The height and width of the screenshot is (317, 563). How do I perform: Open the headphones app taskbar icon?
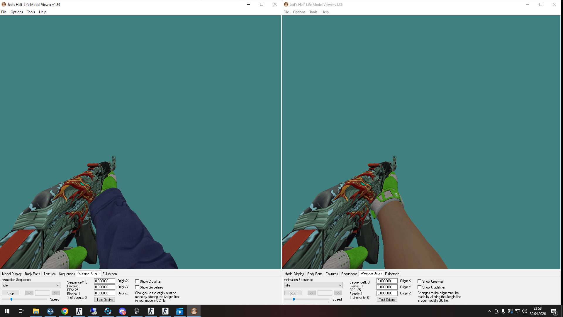tap(136, 311)
